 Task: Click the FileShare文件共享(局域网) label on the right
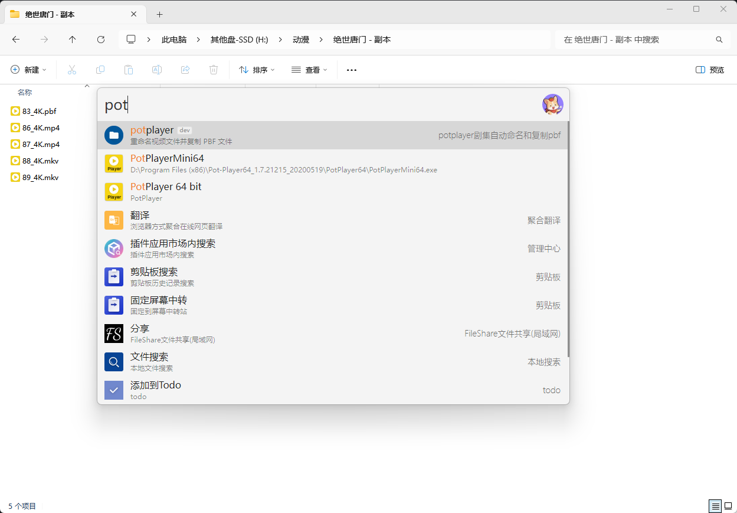coord(513,334)
